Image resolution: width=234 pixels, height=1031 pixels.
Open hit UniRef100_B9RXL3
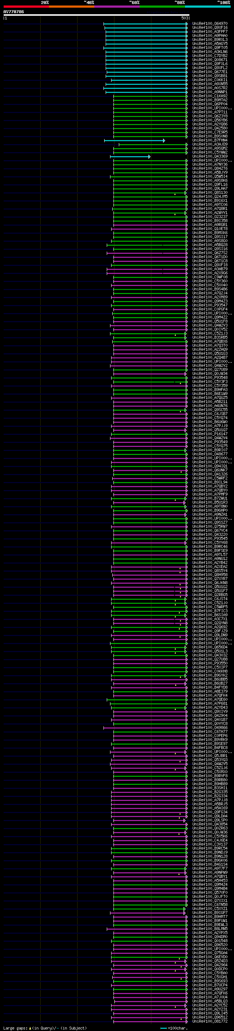click(x=210, y=39)
